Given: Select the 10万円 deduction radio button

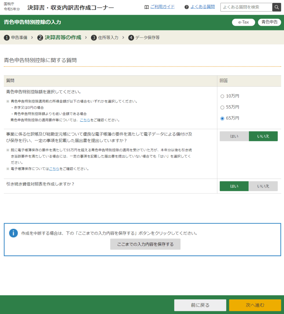Looking at the screenshot, I should 222,96.
